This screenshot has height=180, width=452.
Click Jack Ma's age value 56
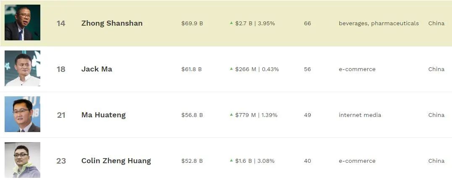(307, 69)
